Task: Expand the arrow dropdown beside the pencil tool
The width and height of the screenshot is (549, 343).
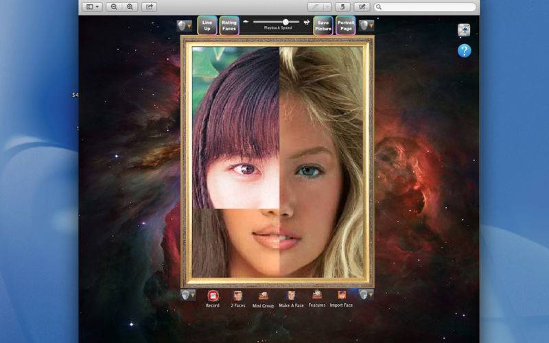Action: click(x=327, y=7)
